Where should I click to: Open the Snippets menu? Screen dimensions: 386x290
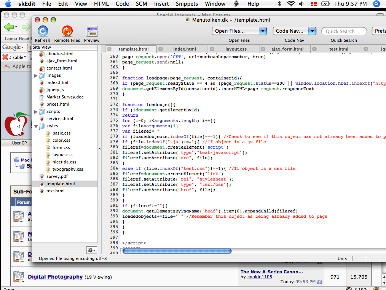(x=187, y=4)
